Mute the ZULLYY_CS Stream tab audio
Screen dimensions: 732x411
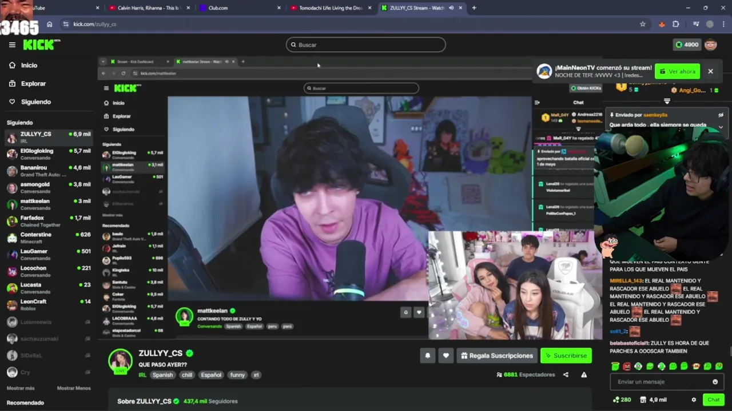tap(451, 8)
